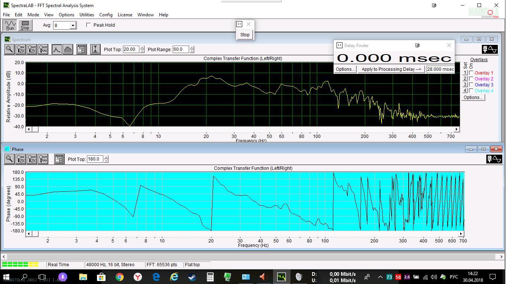Increase Phase Plot Top value
506x284 pixels.
click(106, 157)
